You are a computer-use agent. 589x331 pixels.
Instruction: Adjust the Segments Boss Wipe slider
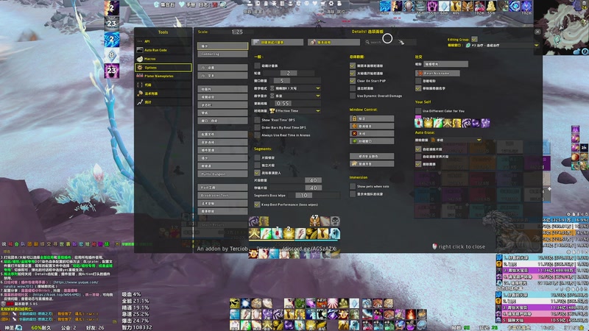(x=314, y=195)
